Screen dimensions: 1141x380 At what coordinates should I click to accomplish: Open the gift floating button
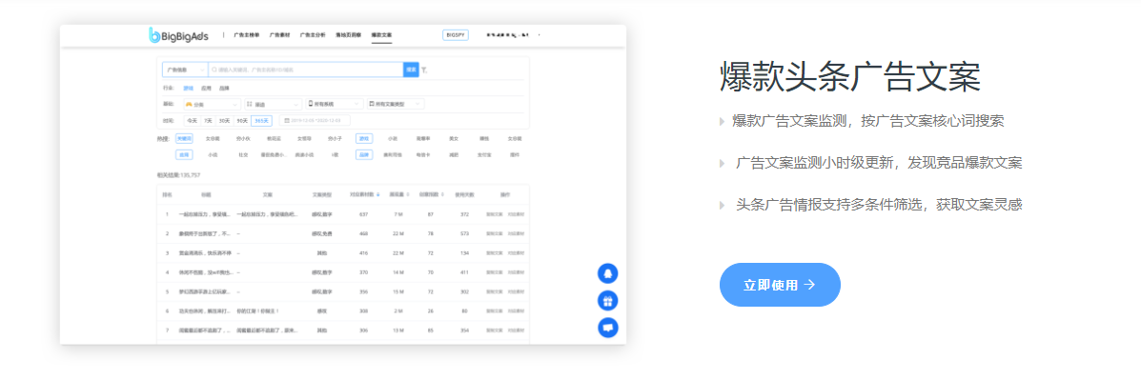(607, 300)
